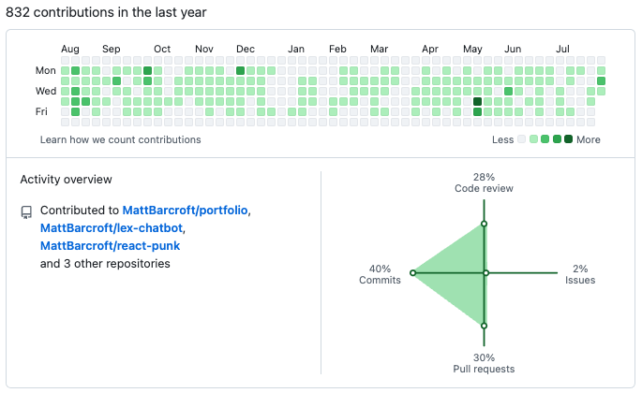Click the Oct month label
This screenshot has height=393, width=642.
coord(162,49)
